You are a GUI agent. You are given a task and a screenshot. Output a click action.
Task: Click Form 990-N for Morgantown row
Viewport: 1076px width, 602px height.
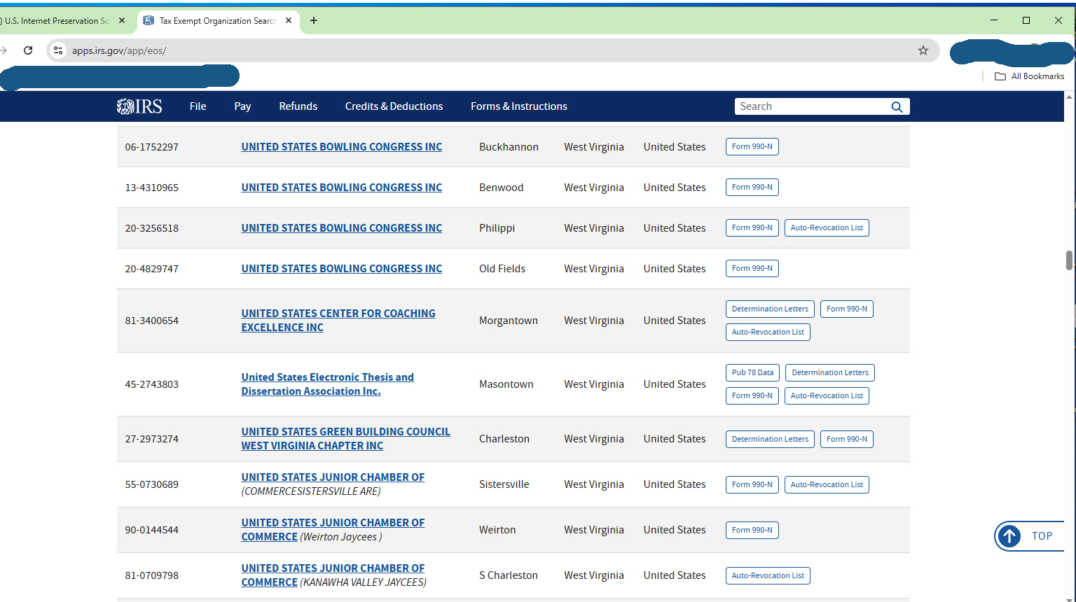coord(847,309)
